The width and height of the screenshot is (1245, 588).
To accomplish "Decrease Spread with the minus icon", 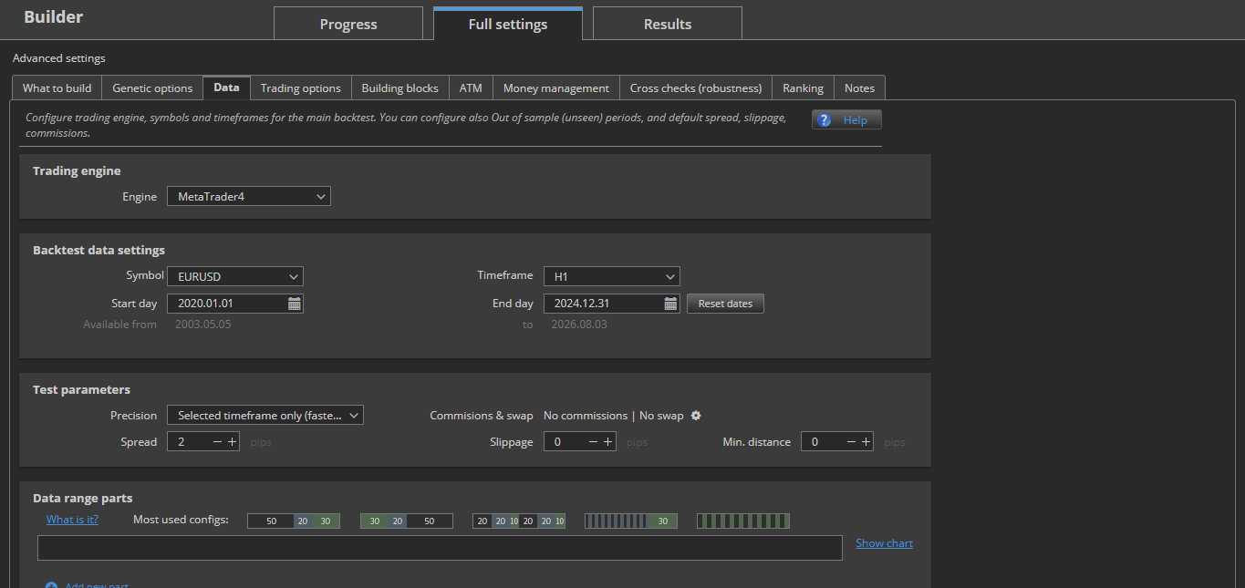I will coord(217,442).
